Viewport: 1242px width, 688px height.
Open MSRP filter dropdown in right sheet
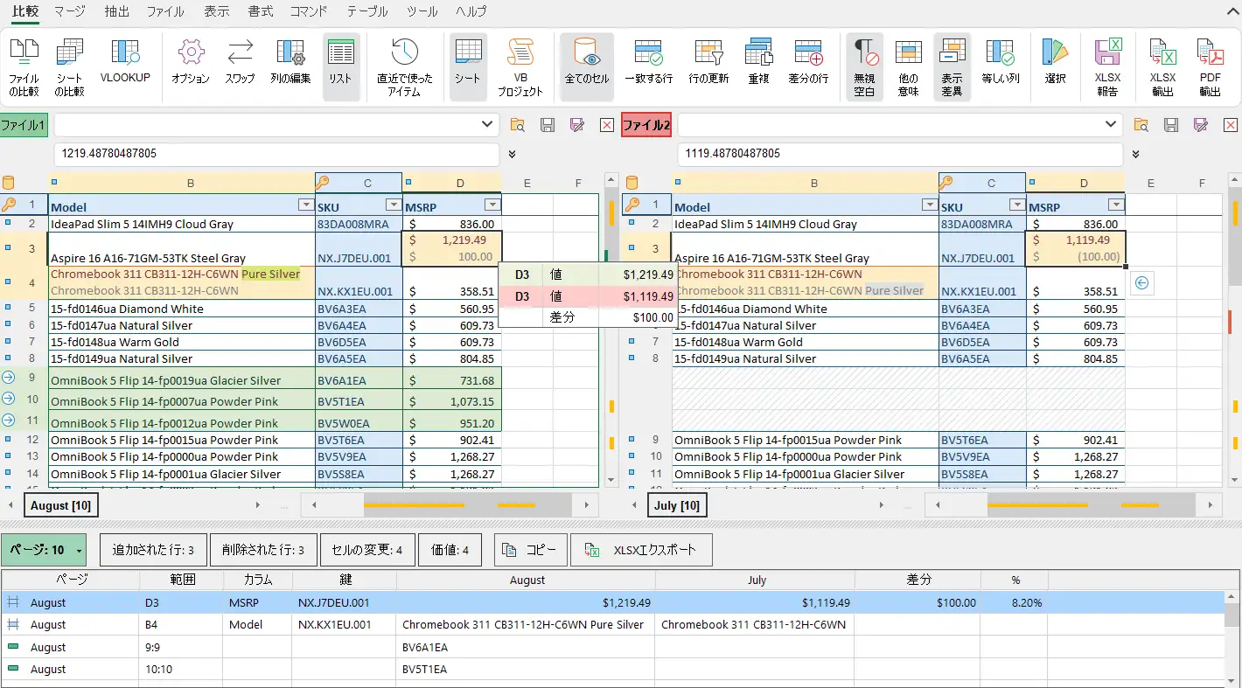tap(1115, 205)
